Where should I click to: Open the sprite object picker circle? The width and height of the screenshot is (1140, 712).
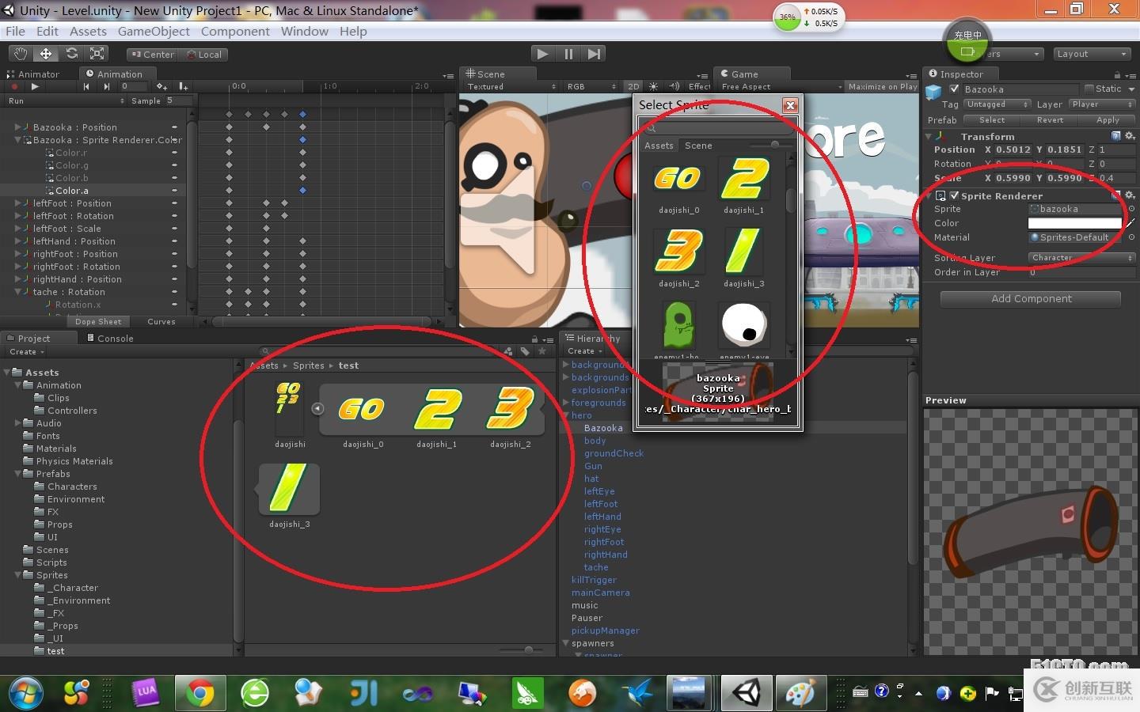pos(1131,210)
